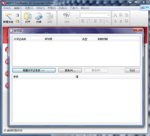Maximize the FineReader main window
Image resolution: width=150 pixels, height=136 pixels.
[x=136, y=2]
